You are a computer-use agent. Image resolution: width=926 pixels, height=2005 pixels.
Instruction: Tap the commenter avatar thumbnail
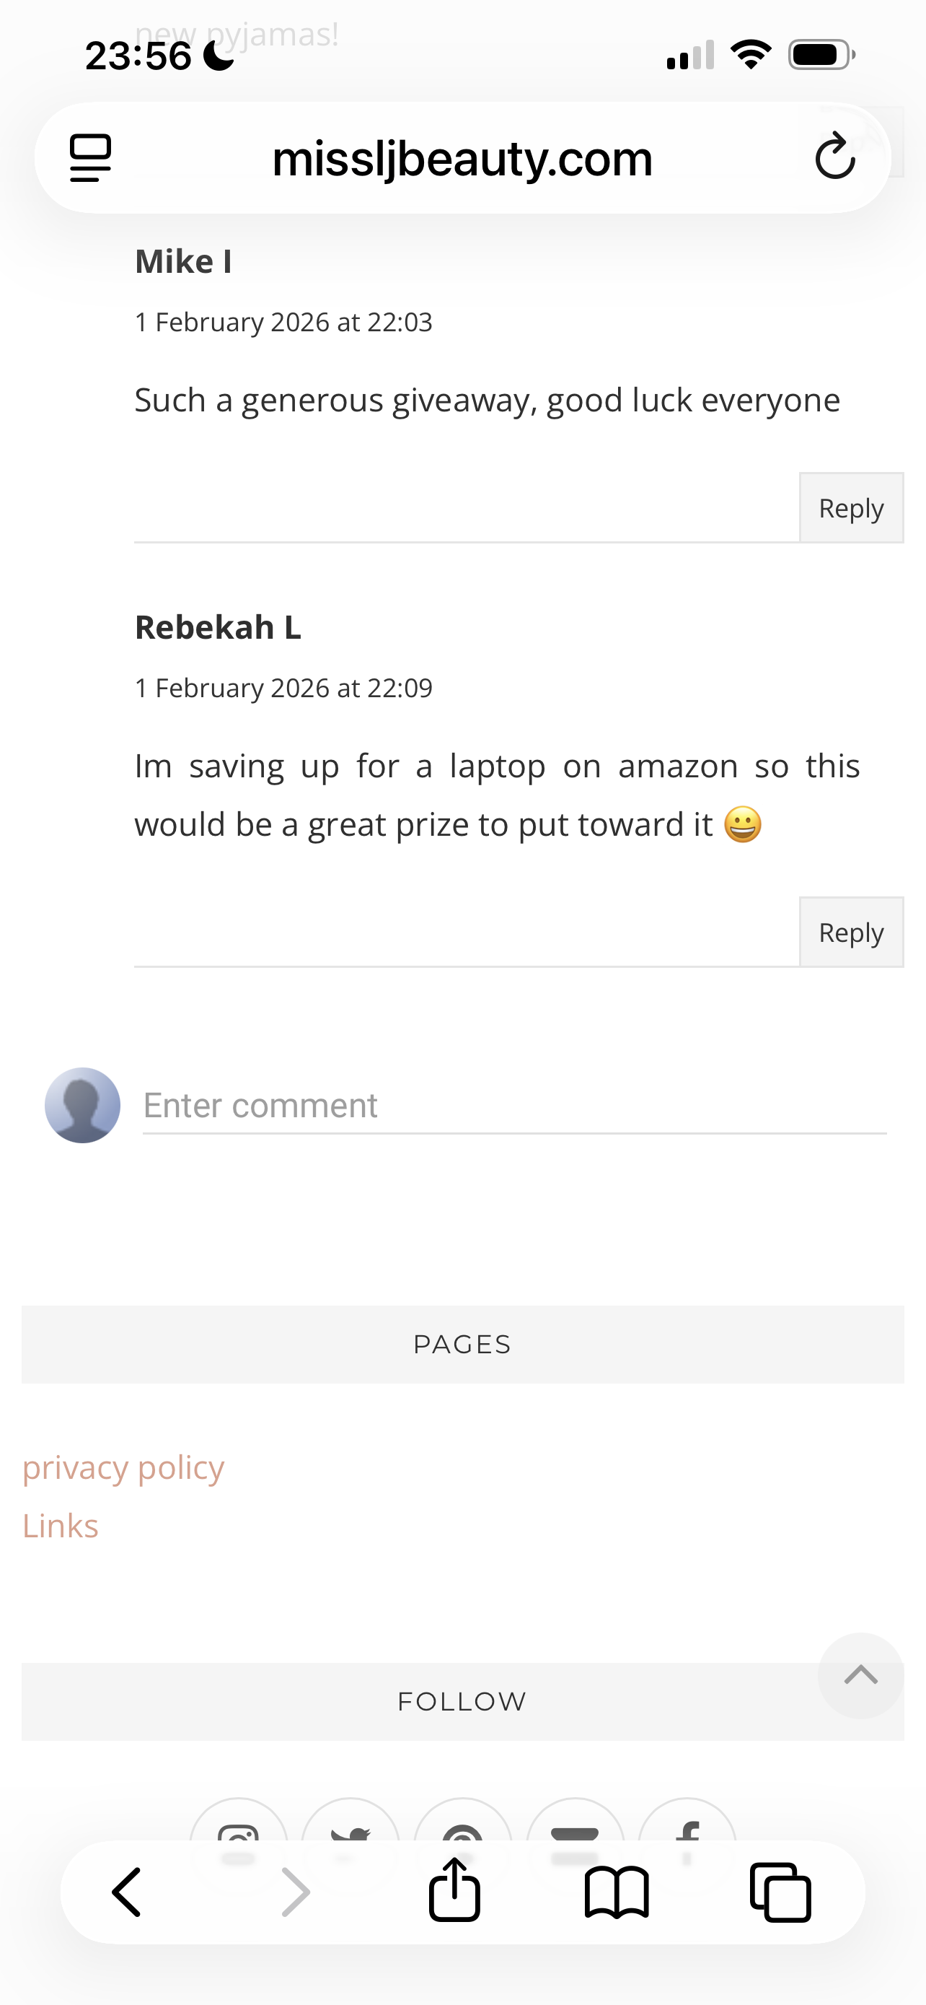(82, 1105)
